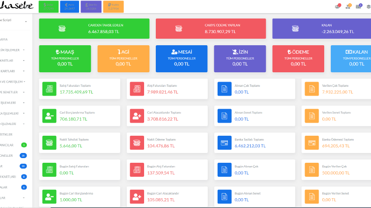Click the Cari Borçlandırma Toplamı user-minus icon
Screen dimensions: 371x208
tap(49, 116)
